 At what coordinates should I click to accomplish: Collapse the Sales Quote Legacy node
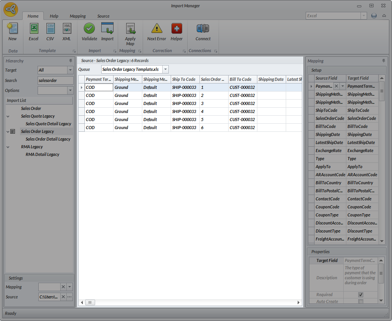point(8,116)
